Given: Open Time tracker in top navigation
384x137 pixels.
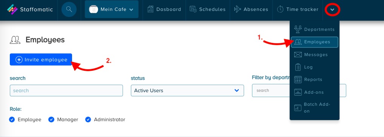Looking at the screenshot, I should click(x=298, y=9).
